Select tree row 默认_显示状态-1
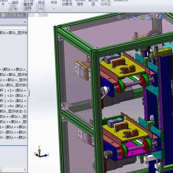 pos(14,111)
